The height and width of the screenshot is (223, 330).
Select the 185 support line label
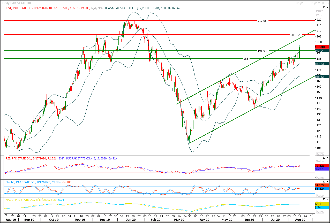[x=246, y=59]
